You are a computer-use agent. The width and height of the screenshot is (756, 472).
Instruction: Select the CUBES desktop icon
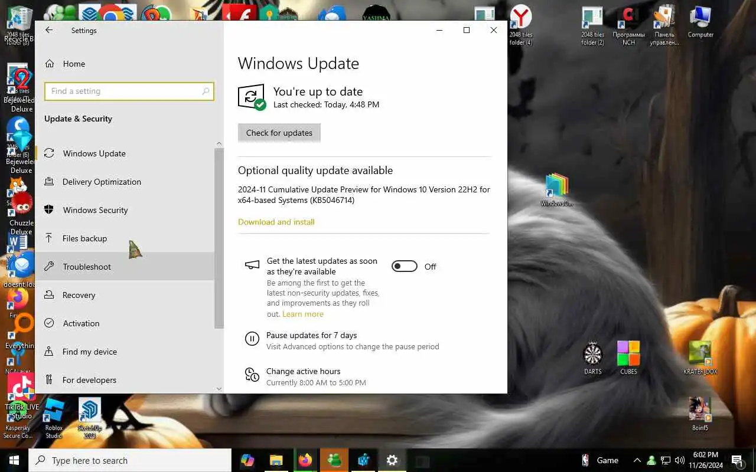pos(628,358)
